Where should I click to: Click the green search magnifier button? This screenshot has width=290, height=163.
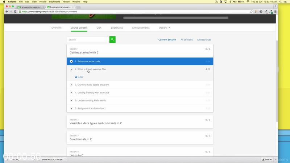coord(112,39)
